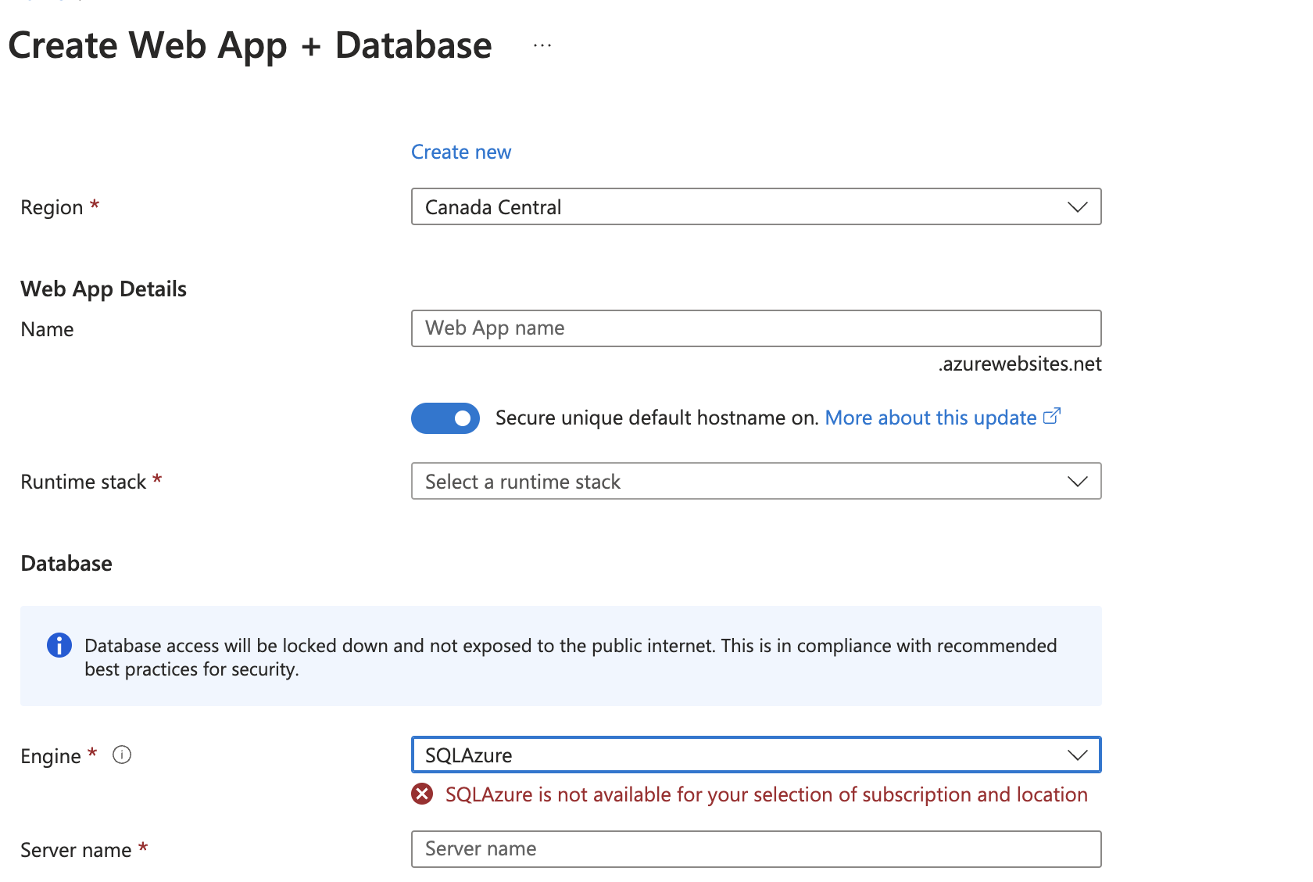Open the Region dropdown showing Canada Central
The image size is (1313, 882).
click(x=757, y=206)
